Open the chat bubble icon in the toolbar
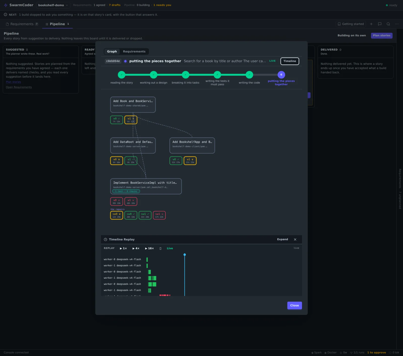The height and width of the screenshot is (356, 403). click(x=380, y=24)
